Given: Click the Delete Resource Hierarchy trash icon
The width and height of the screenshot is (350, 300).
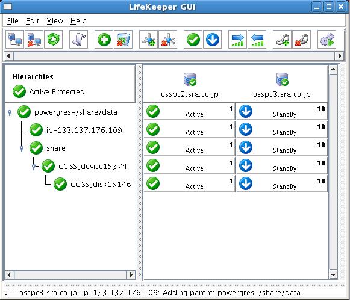Looking at the screenshot, I should click(123, 40).
